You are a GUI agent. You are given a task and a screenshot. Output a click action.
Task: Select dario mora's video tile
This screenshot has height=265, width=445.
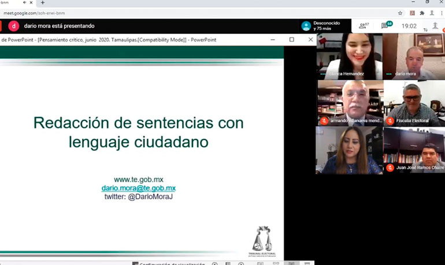[x=413, y=56]
